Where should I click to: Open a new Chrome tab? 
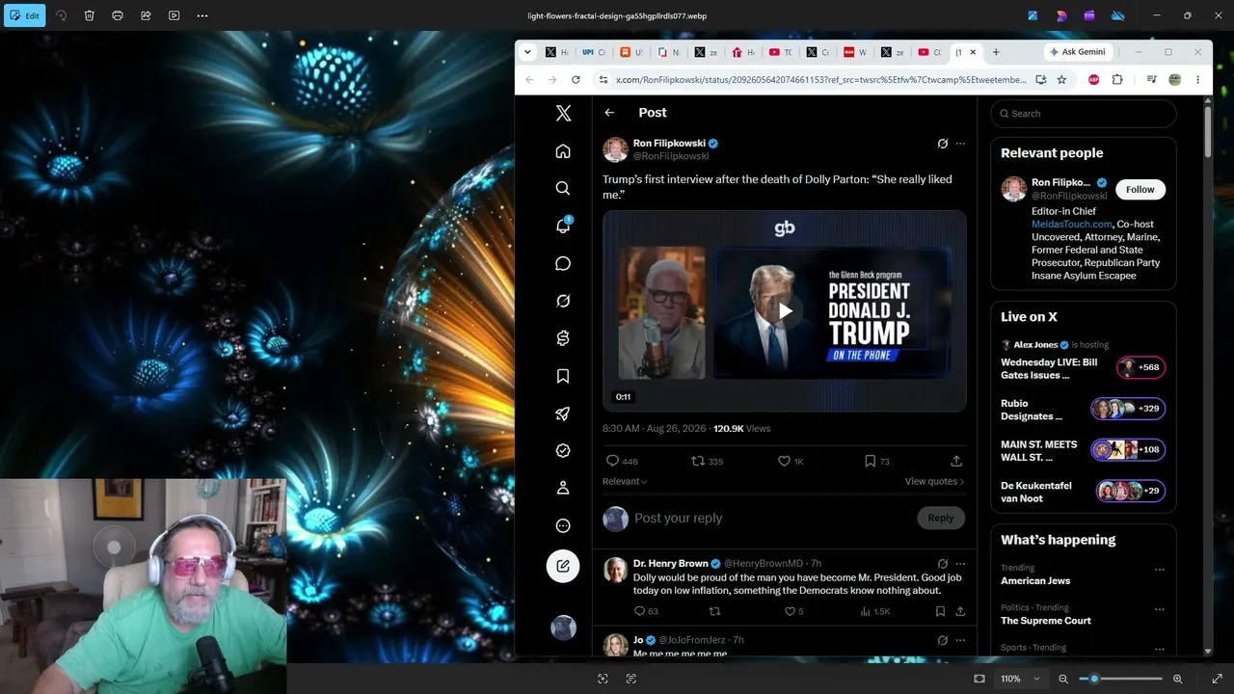click(x=996, y=52)
